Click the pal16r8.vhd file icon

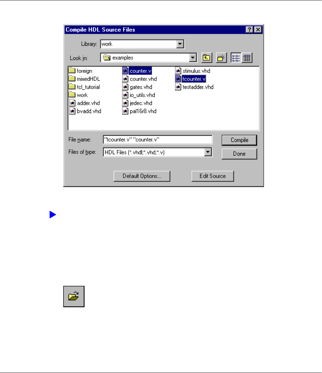(x=125, y=111)
